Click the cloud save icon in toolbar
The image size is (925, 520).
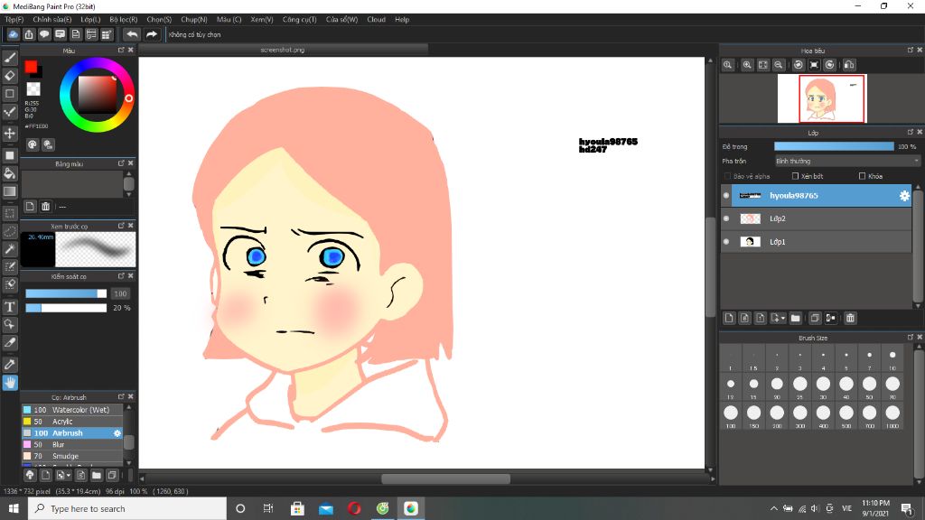[x=13, y=34]
